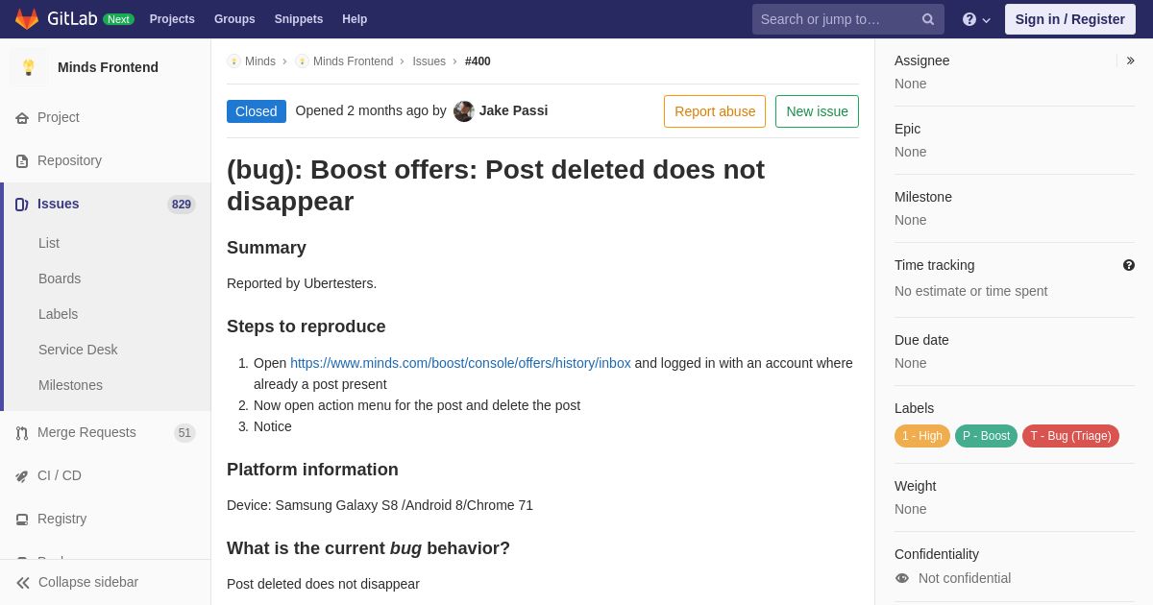Viewport: 1153px width, 605px height.
Task: Open the Project home icon in sidebar
Action: tap(22, 118)
